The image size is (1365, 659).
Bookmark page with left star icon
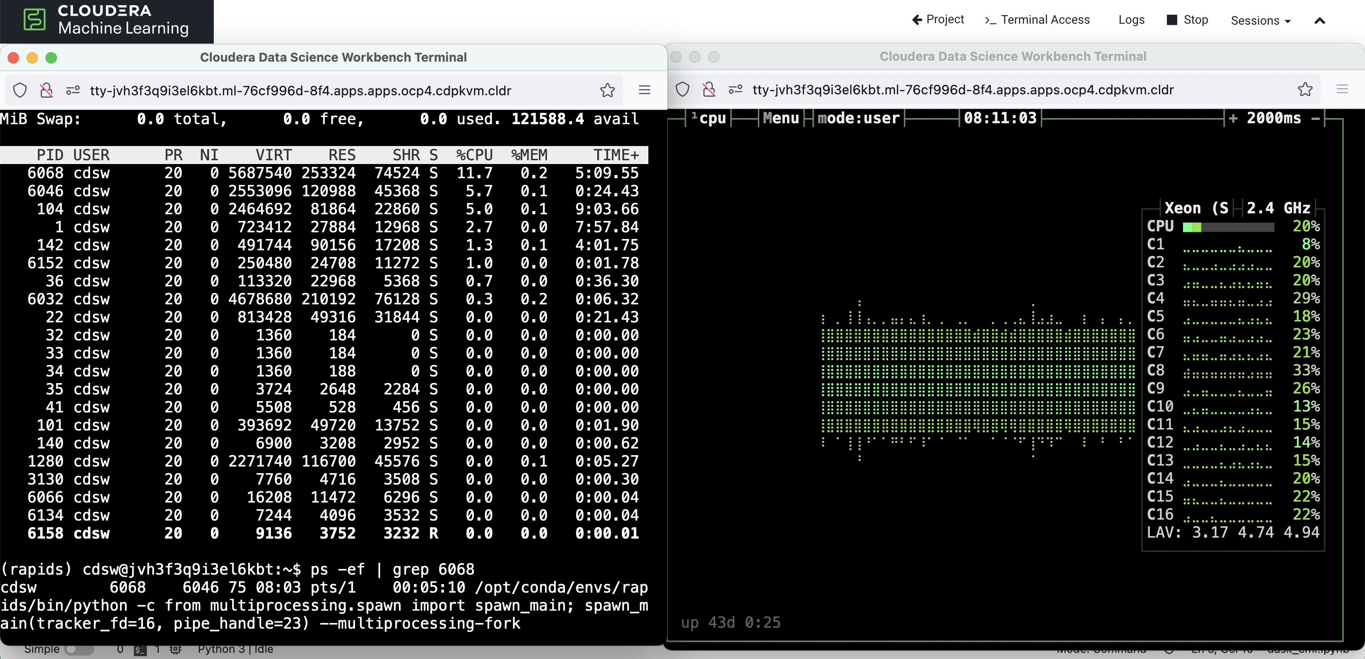pos(607,91)
